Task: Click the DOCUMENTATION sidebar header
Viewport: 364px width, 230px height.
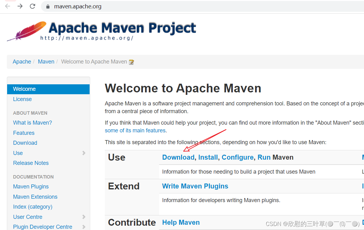Action: click(33, 177)
